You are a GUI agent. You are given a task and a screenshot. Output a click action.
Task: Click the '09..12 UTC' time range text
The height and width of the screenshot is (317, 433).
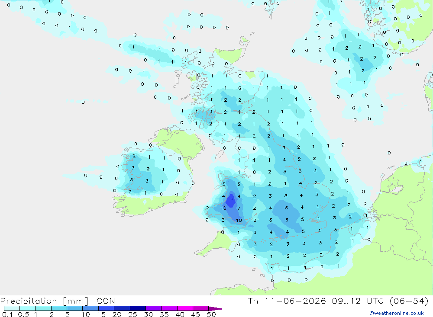[357, 301]
